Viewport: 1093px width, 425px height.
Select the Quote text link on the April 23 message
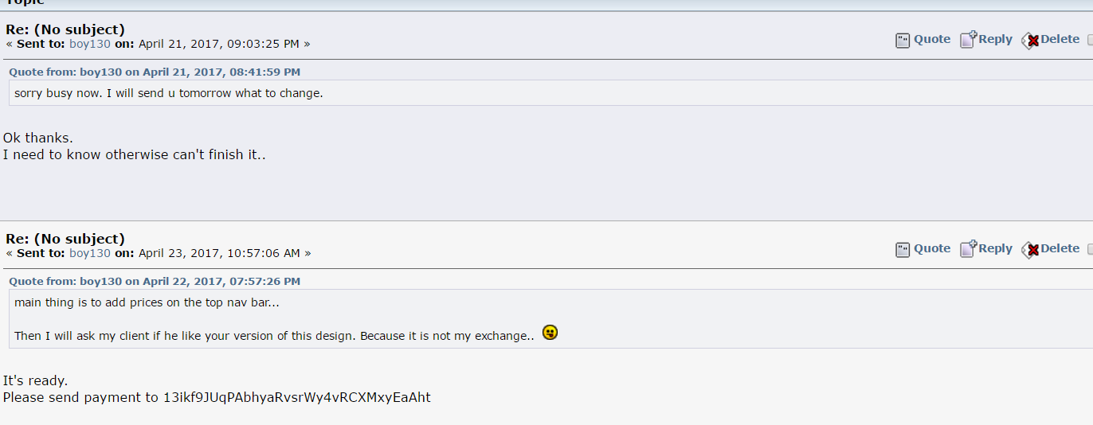coord(932,248)
